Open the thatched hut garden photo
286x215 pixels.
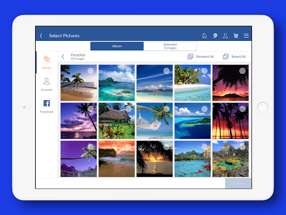coord(117,121)
